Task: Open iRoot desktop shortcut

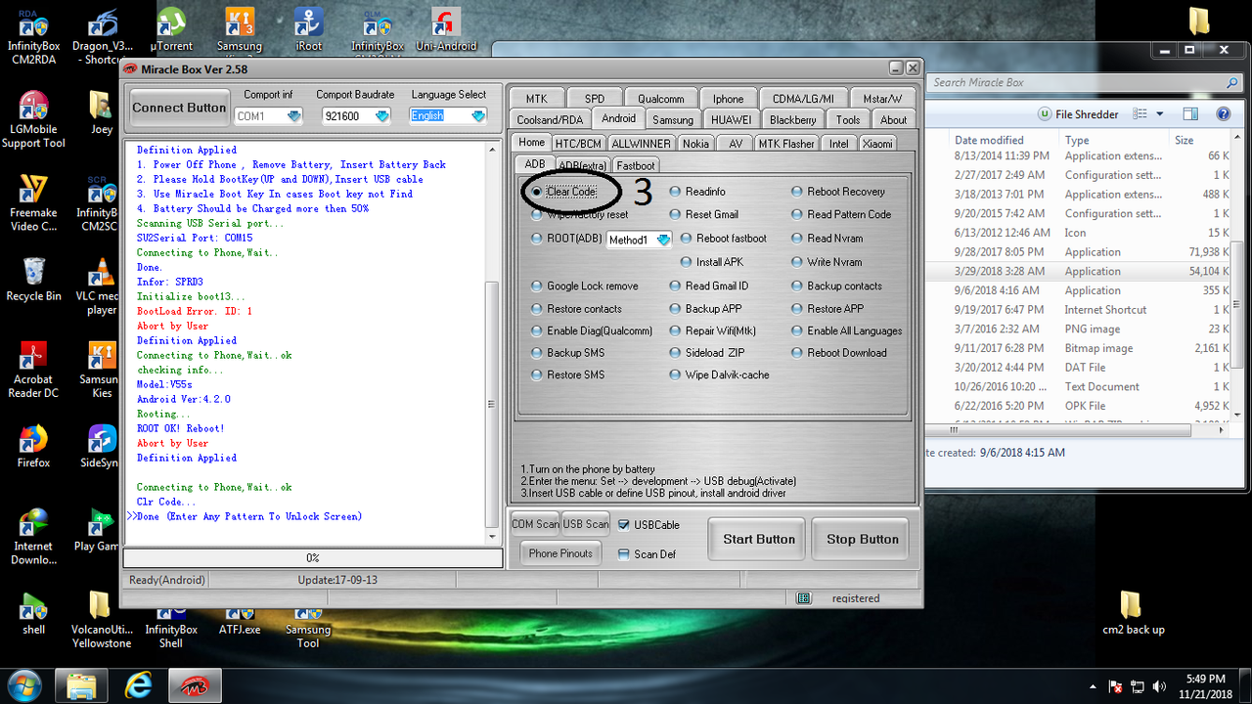Action: point(309,29)
